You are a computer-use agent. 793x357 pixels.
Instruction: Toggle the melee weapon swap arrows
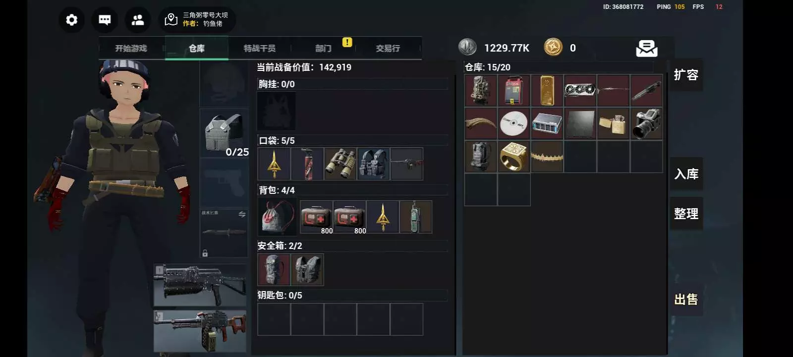coord(242,214)
